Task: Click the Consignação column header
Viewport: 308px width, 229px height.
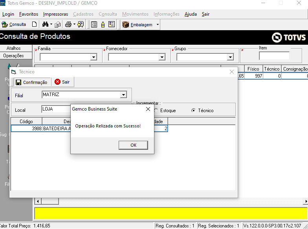Action: pyautogui.click(x=295, y=69)
